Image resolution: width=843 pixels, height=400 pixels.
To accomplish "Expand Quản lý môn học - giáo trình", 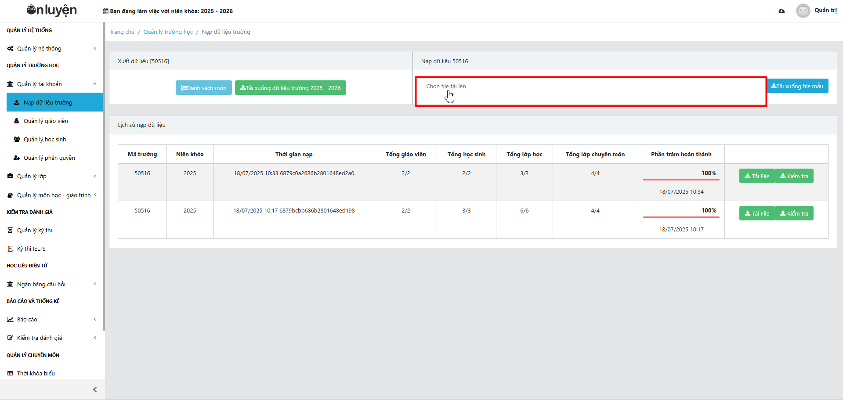I will click(94, 195).
